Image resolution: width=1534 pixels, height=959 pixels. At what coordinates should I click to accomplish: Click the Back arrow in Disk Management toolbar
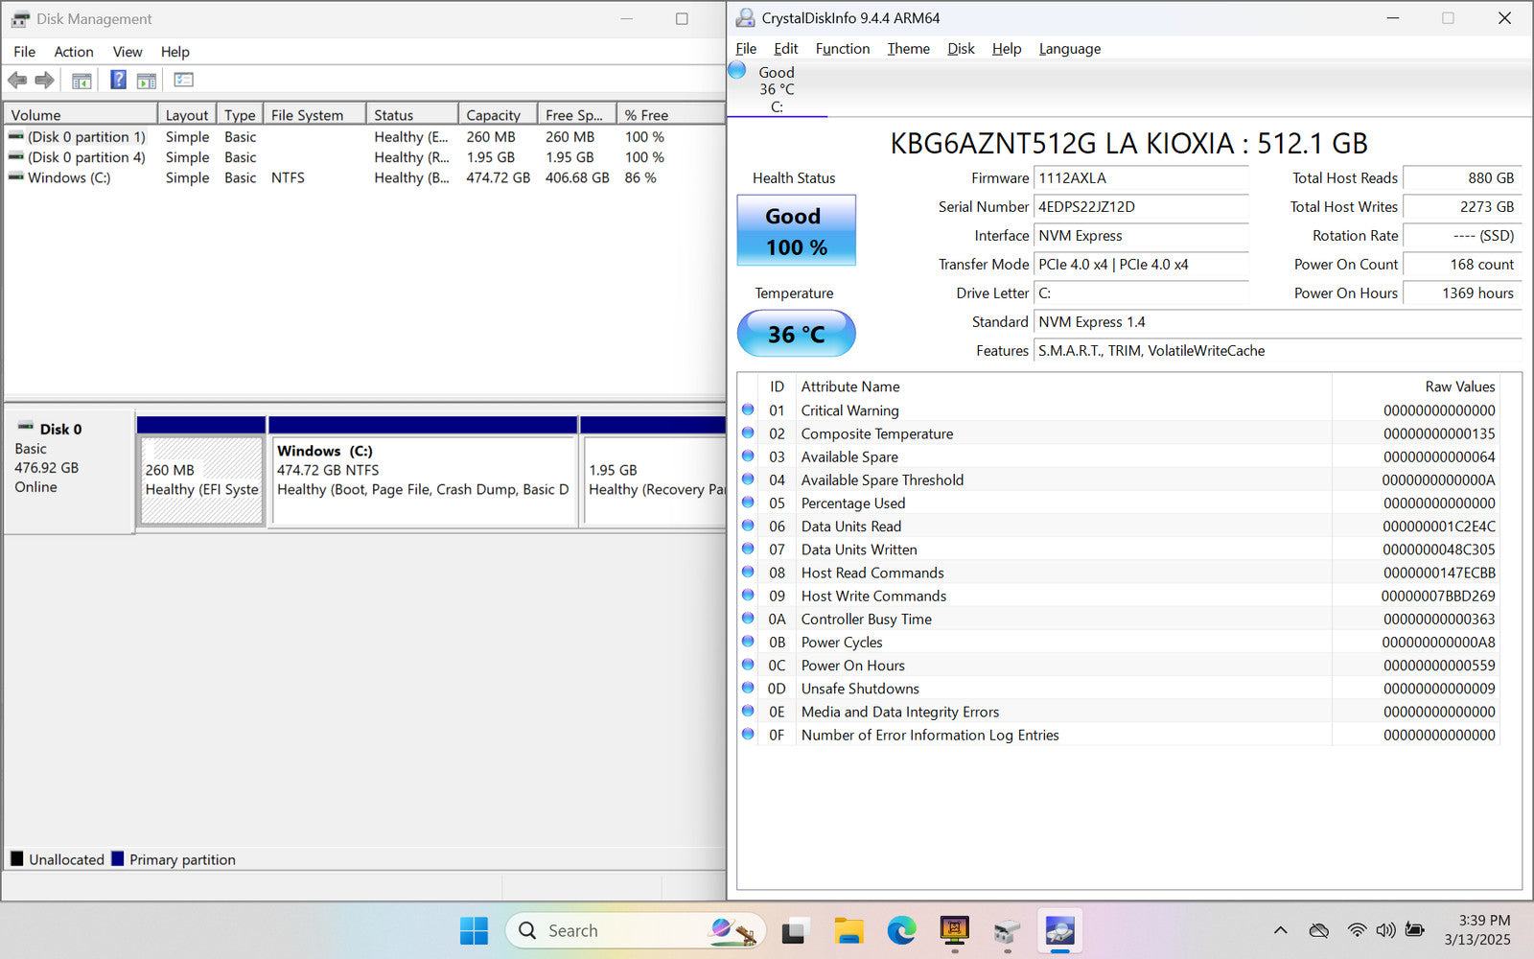pyautogui.click(x=17, y=81)
